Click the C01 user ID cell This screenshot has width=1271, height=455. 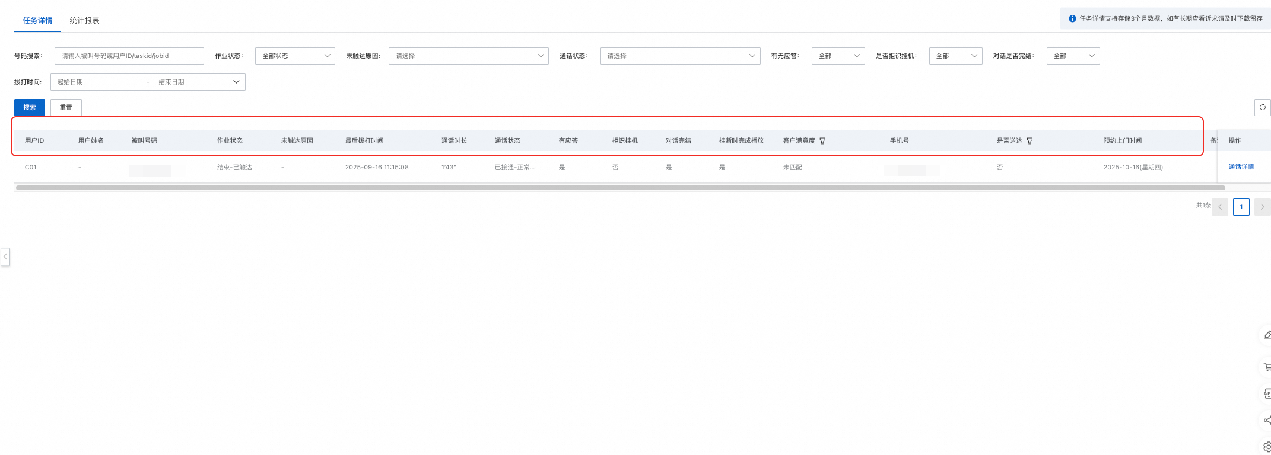(x=30, y=168)
